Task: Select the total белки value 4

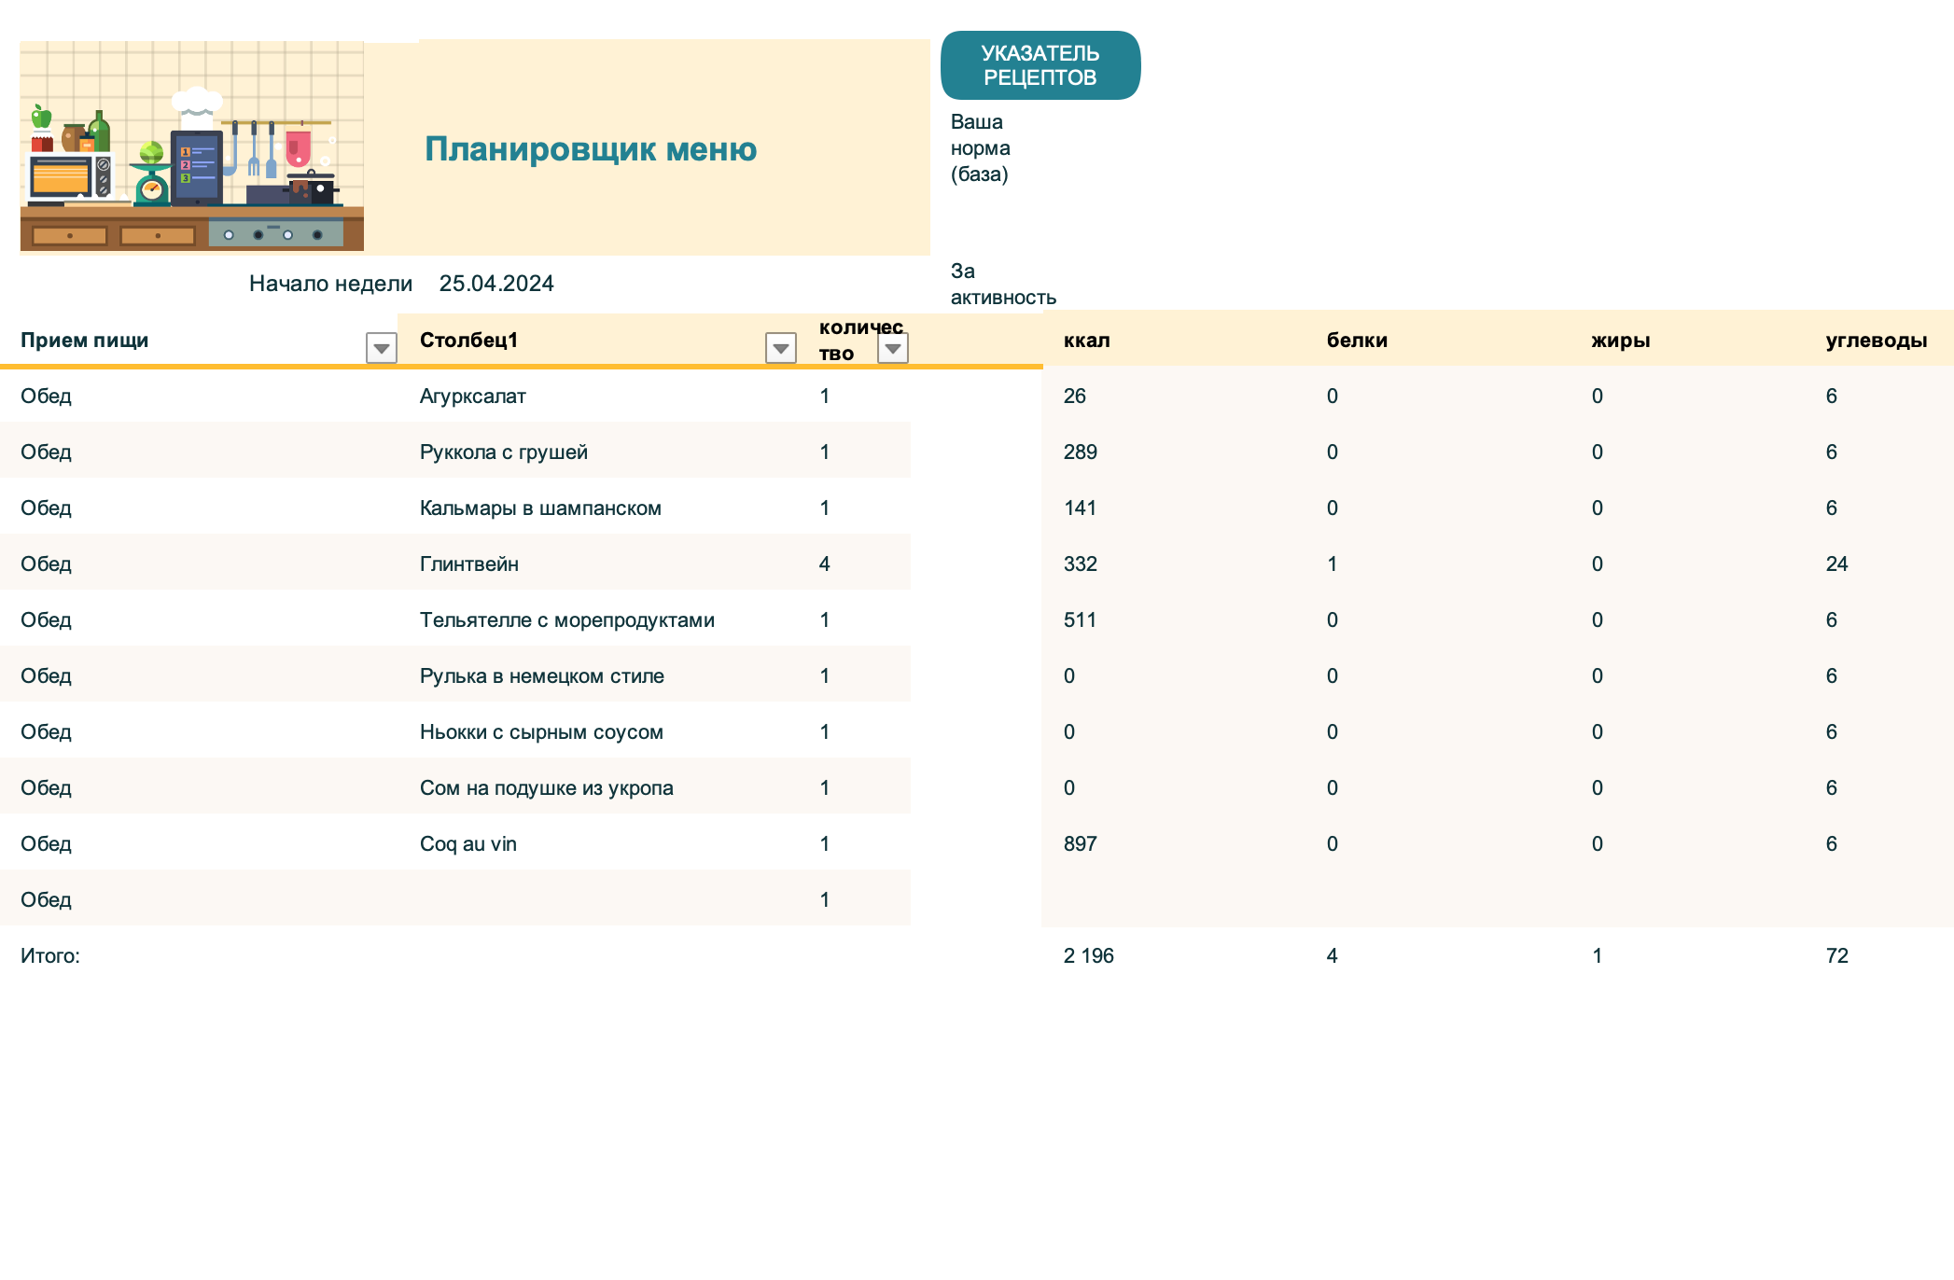Action: pos(1333,955)
